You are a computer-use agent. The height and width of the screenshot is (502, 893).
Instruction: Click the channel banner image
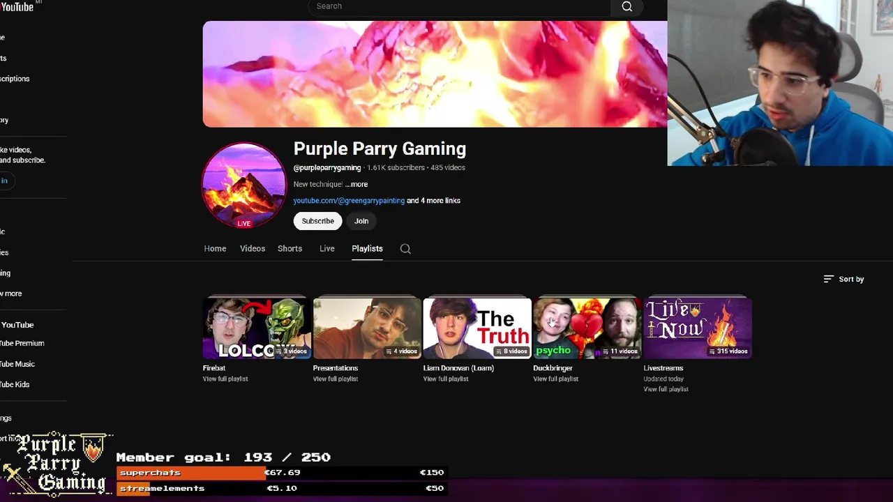435,74
